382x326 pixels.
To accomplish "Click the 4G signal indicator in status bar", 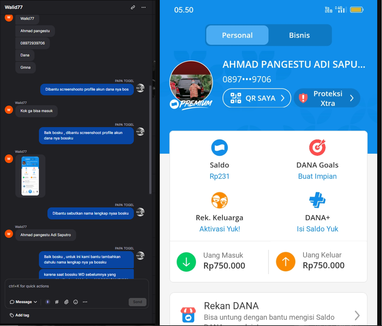I will [340, 10].
